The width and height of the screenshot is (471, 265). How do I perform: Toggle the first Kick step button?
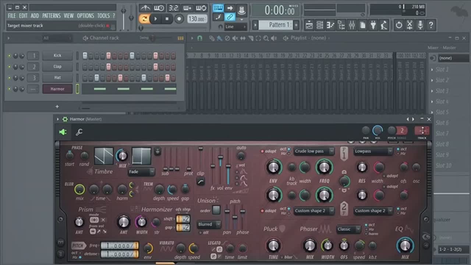tap(85, 56)
